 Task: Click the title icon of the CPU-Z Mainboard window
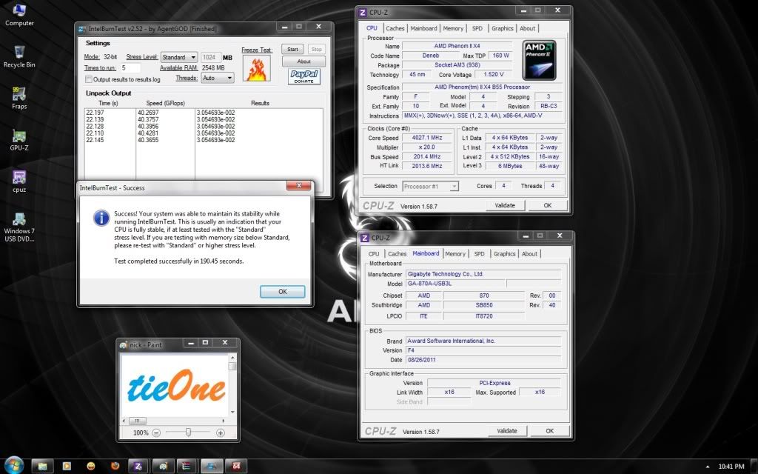pos(365,238)
